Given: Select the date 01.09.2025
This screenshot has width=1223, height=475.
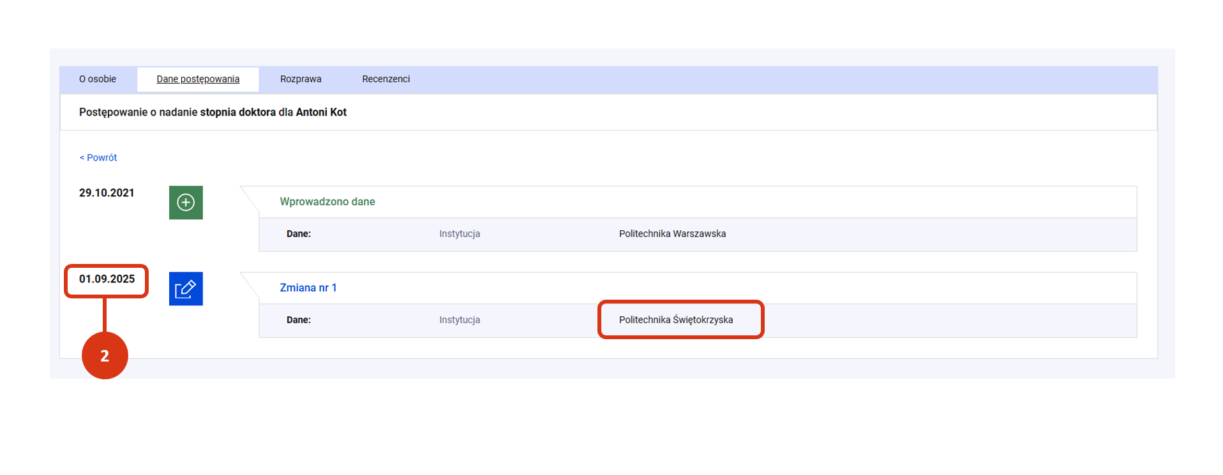Looking at the screenshot, I should pos(107,279).
